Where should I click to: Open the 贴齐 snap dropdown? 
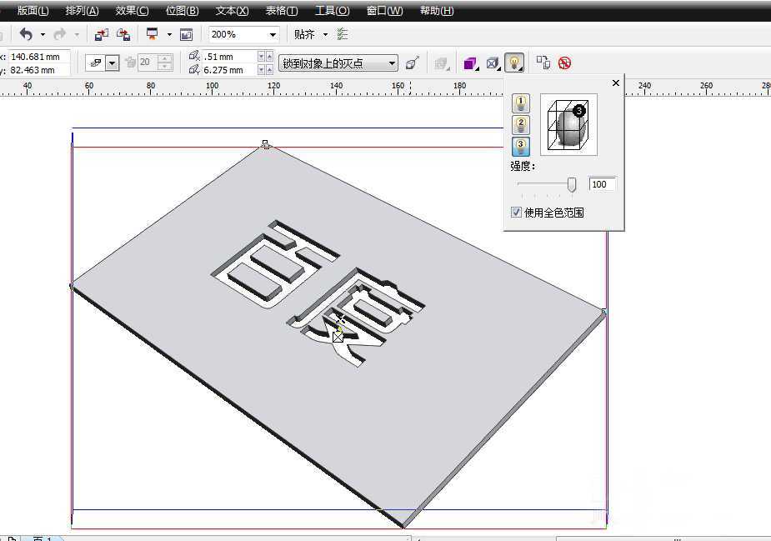[323, 34]
